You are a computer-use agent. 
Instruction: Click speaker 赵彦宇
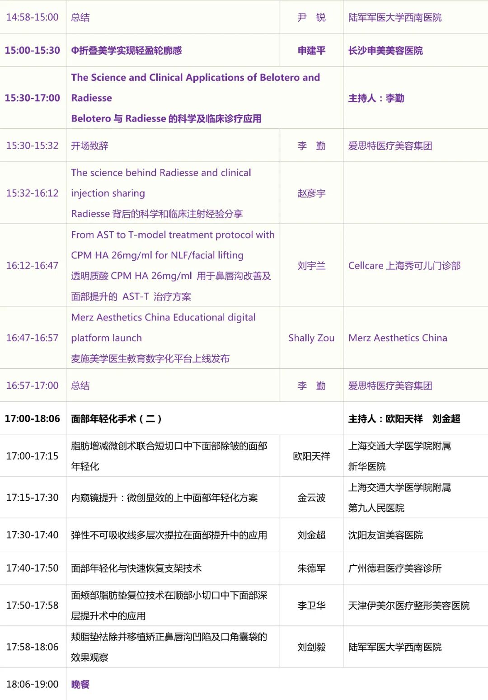click(x=311, y=193)
